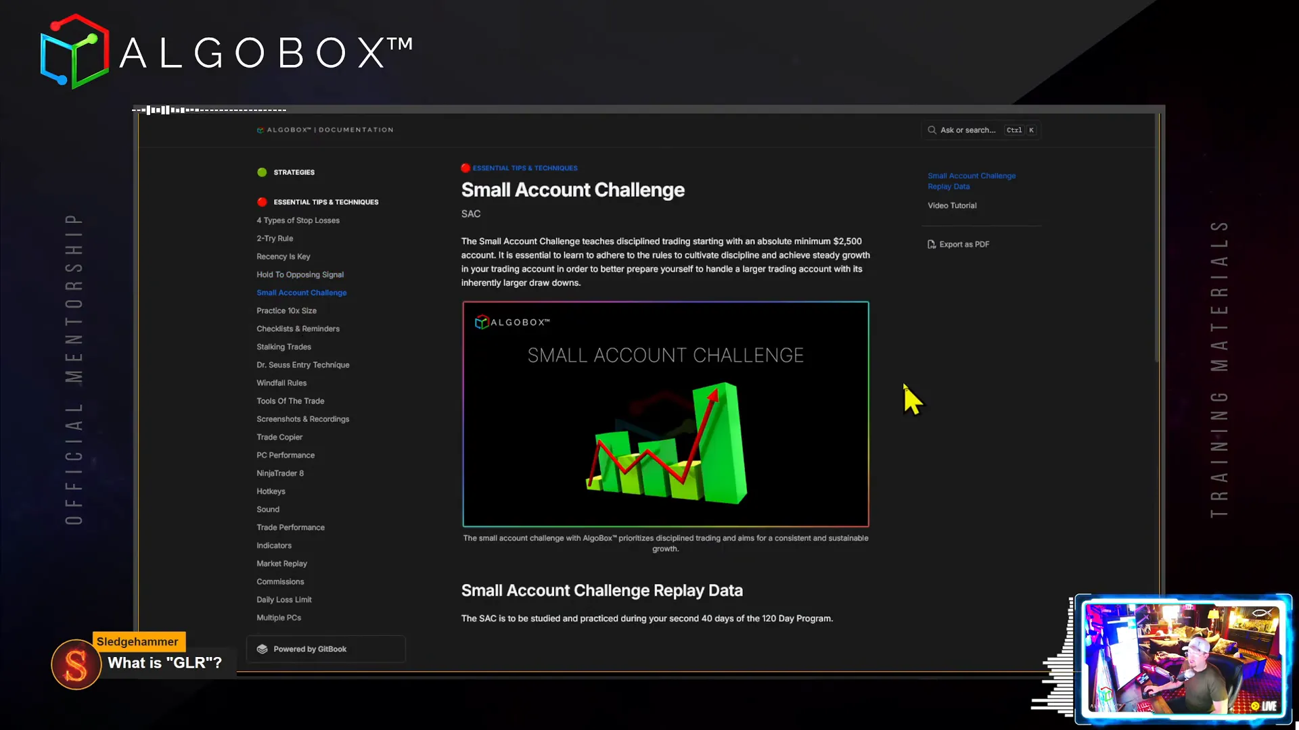Click the green Strategies section dot
The image size is (1299, 730).
[x=262, y=172]
